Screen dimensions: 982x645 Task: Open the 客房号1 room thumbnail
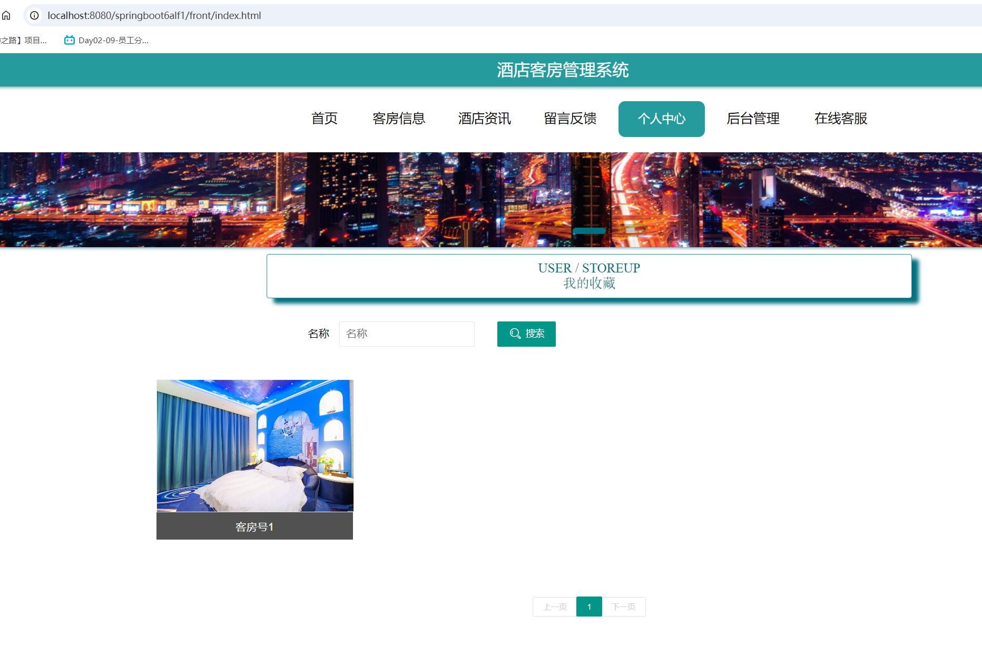tap(255, 446)
